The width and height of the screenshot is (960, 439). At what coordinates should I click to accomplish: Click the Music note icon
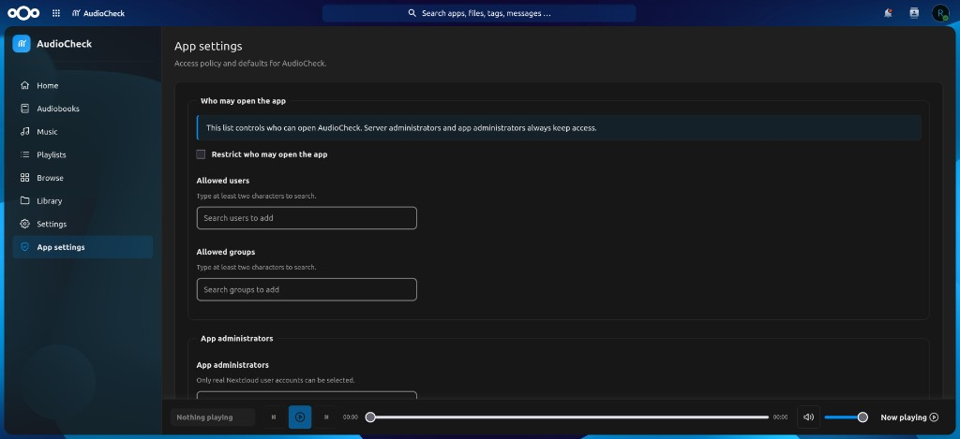coord(25,131)
